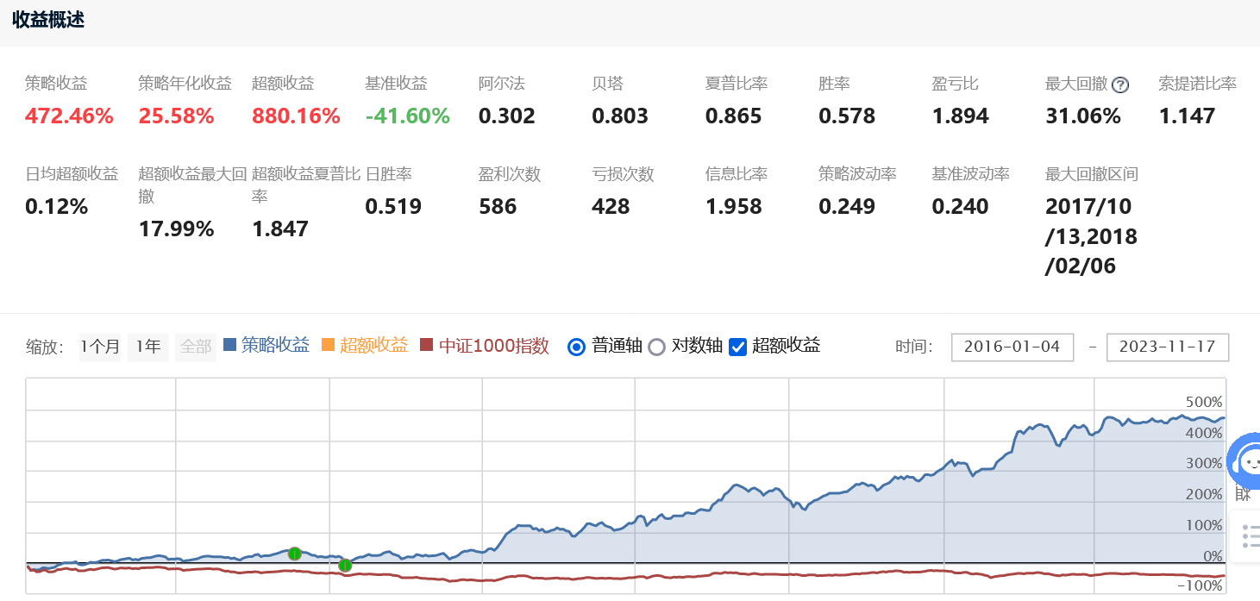
Task: Click the 策略收益 legend label
Action: [275, 346]
